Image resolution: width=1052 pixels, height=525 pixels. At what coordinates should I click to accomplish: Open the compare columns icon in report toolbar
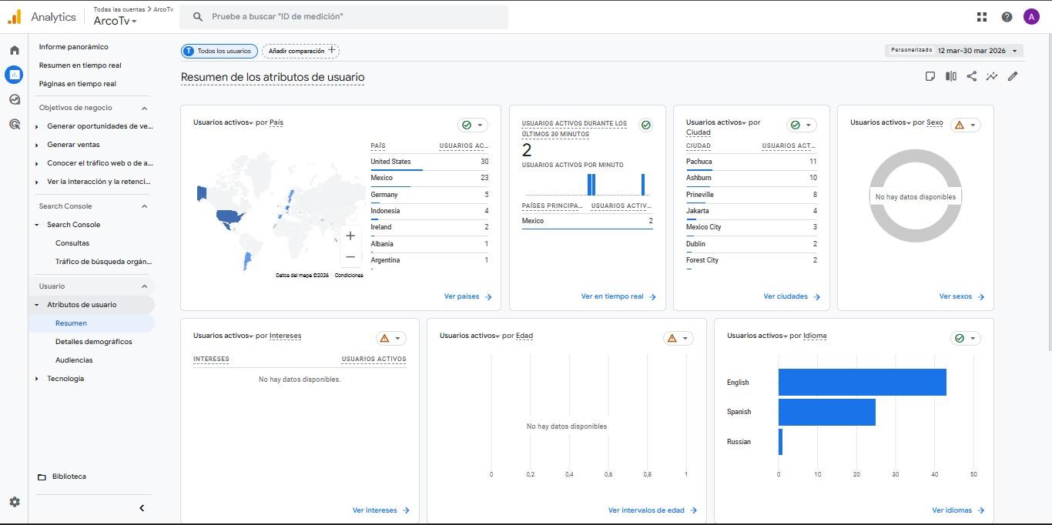pos(951,76)
